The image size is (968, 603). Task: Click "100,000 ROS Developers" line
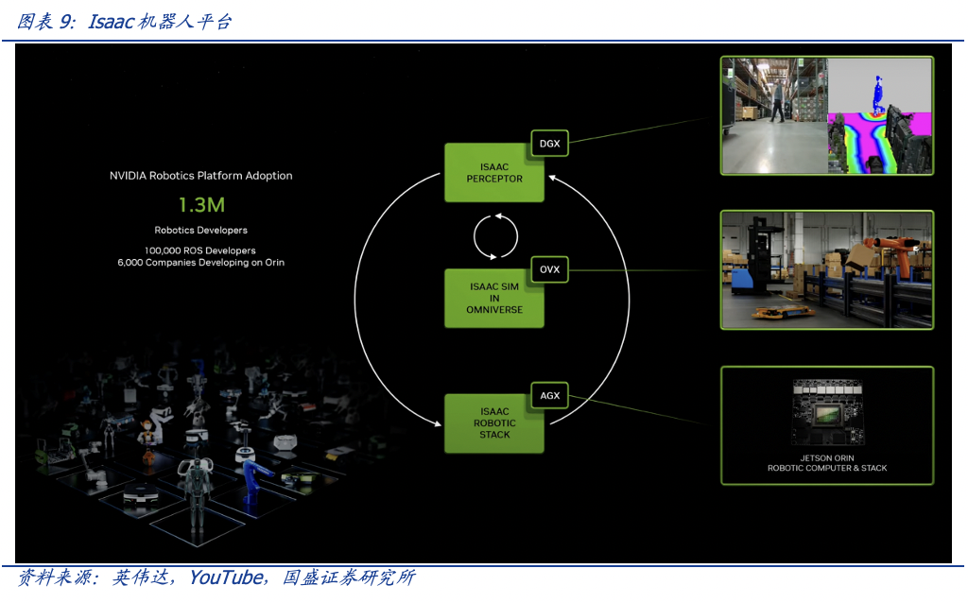200,250
